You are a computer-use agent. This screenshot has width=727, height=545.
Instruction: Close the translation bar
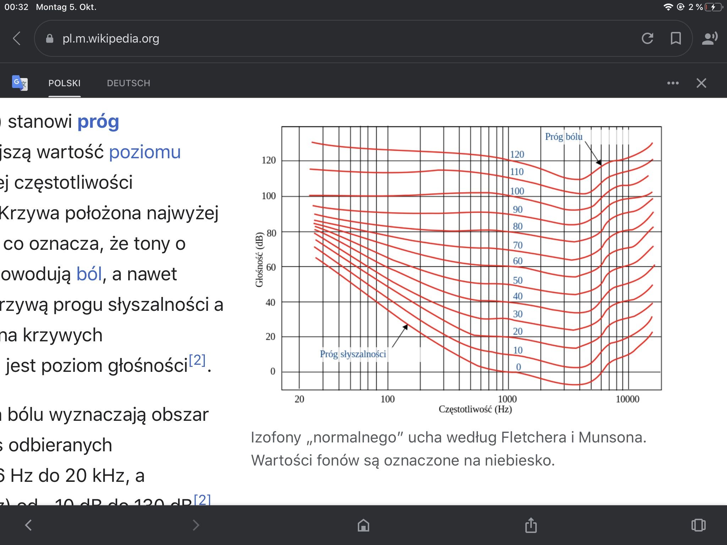[701, 83]
